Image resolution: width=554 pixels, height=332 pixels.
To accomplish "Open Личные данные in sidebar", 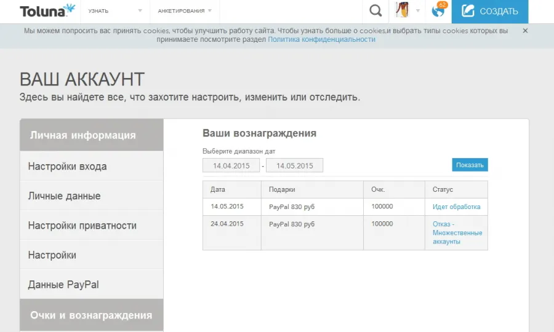I will pos(92,196).
